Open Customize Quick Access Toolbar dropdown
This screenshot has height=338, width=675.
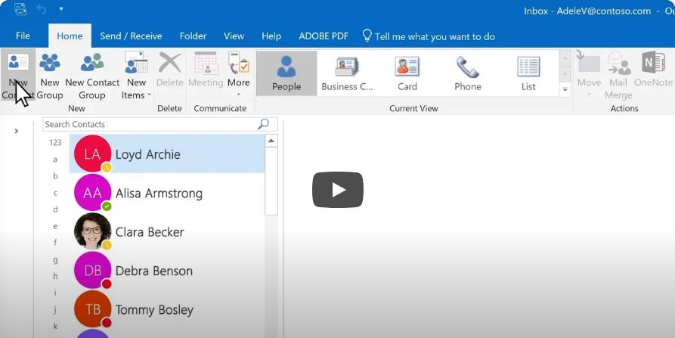coord(60,8)
